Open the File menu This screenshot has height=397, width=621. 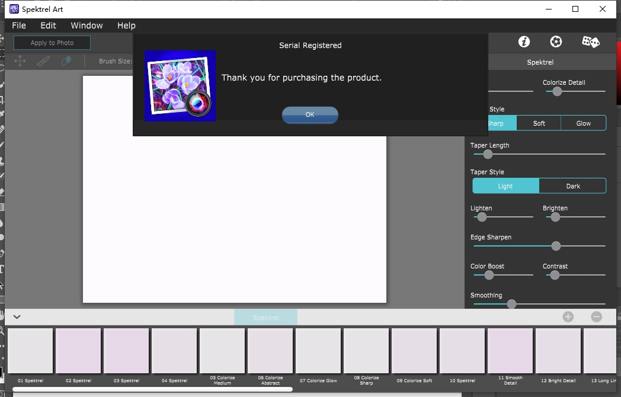click(19, 25)
